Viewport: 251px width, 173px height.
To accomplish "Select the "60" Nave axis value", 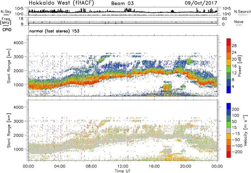I will (x=224, y=19).
